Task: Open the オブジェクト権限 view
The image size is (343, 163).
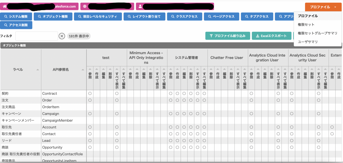Action: click(x=53, y=17)
